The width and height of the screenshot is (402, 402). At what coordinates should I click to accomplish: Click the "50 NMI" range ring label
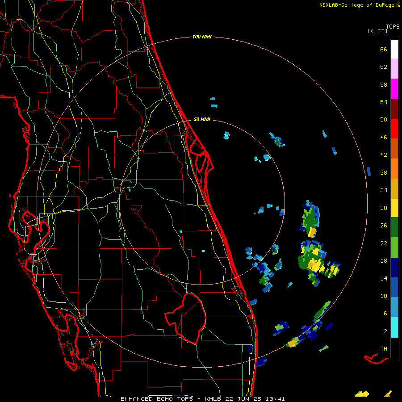pyautogui.click(x=202, y=119)
